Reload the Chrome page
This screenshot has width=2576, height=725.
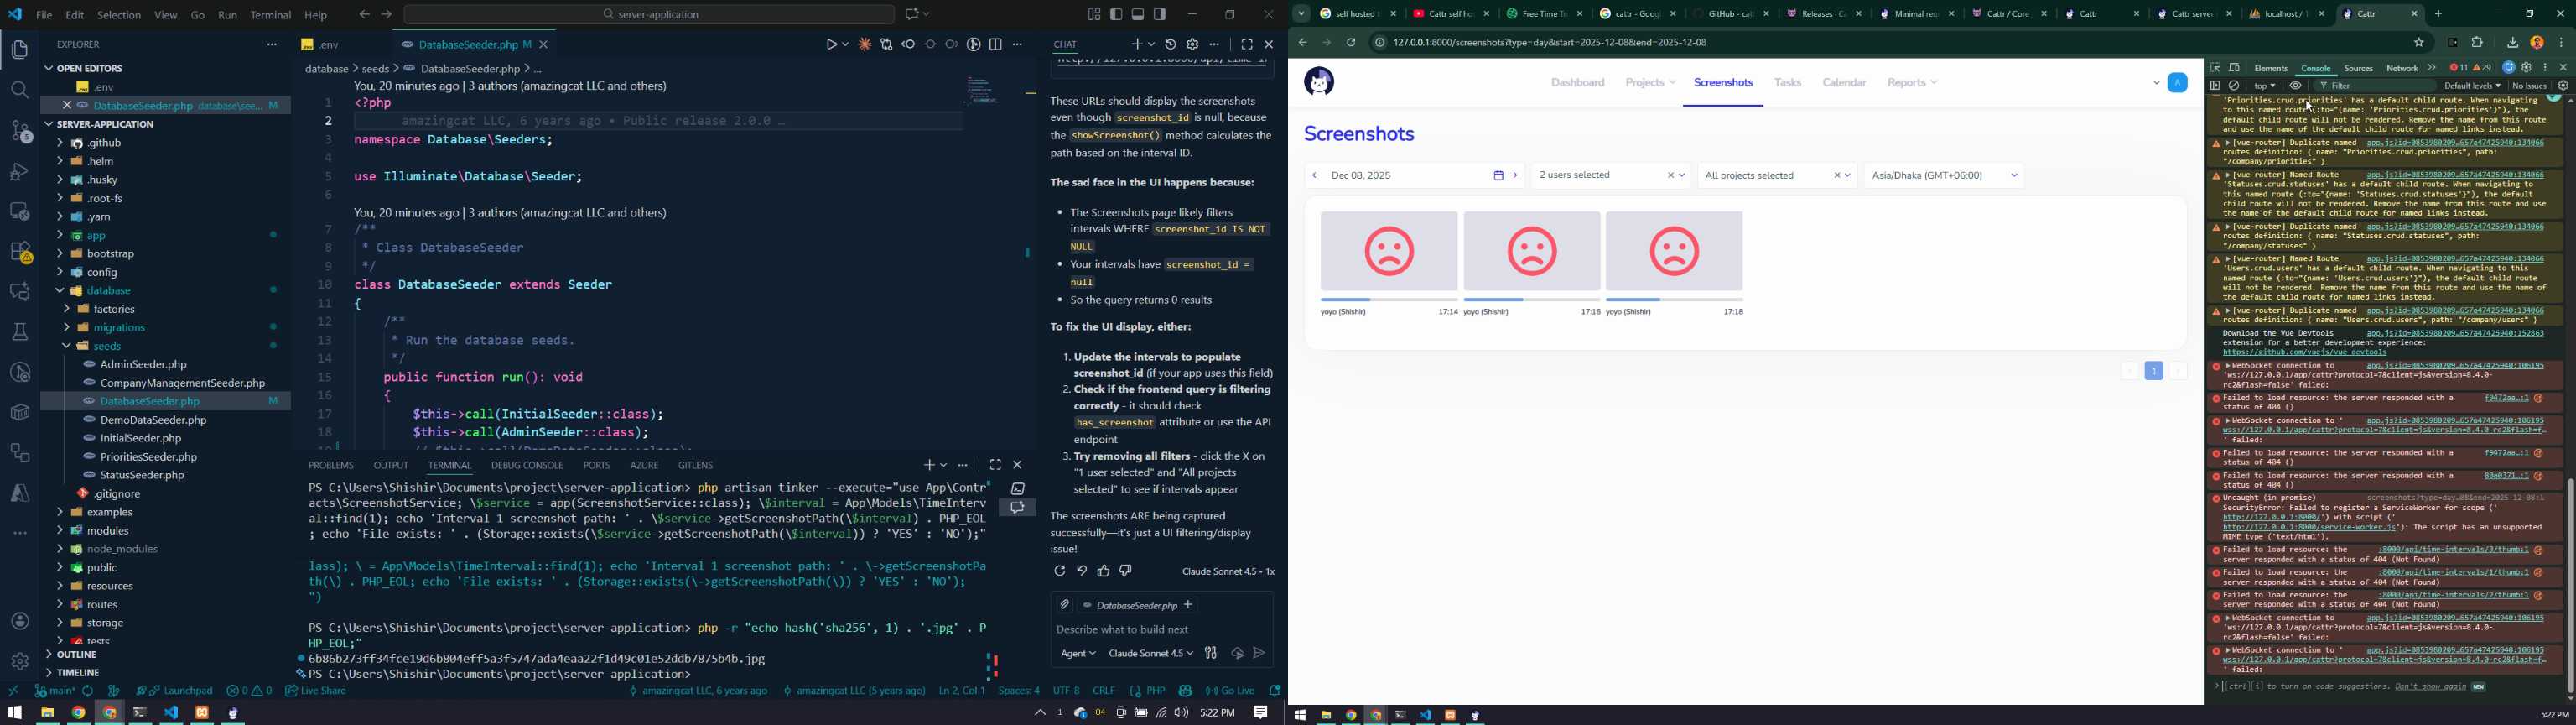pyautogui.click(x=1351, y=43)
